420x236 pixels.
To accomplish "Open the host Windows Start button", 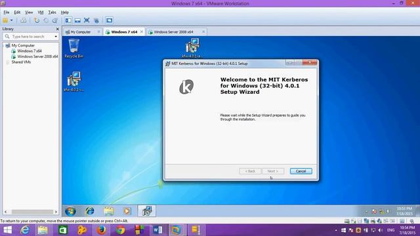I will [x=7, y=230].
